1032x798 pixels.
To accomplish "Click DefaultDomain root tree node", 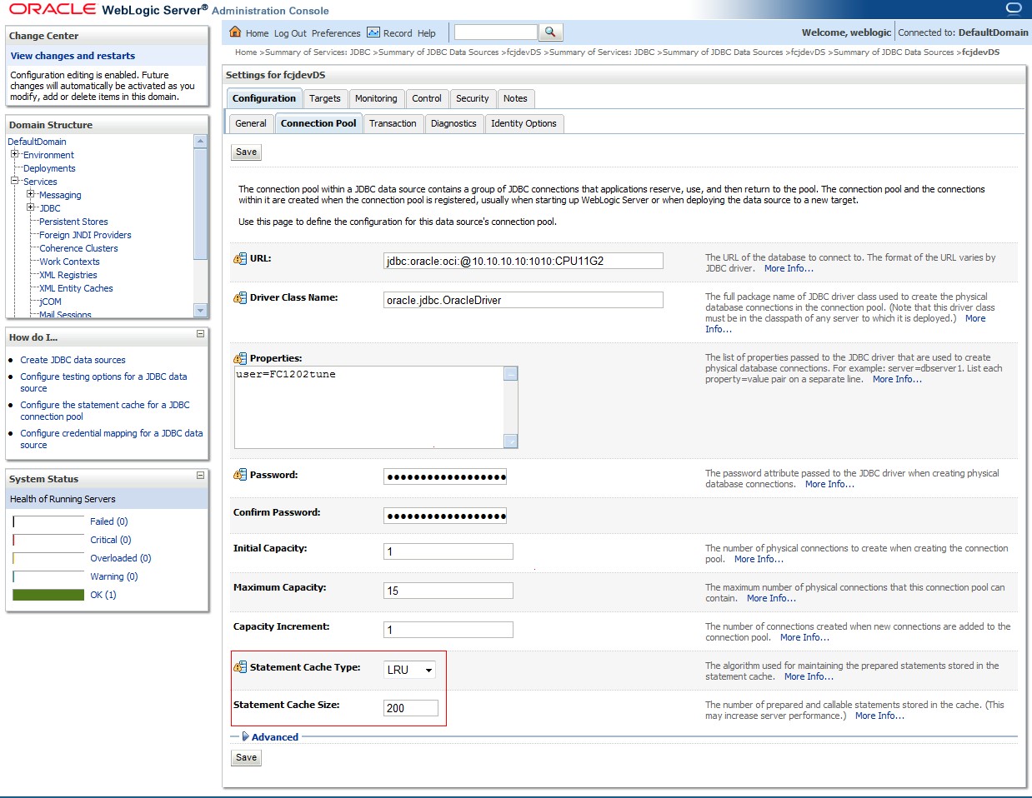I will coord(37,142).
